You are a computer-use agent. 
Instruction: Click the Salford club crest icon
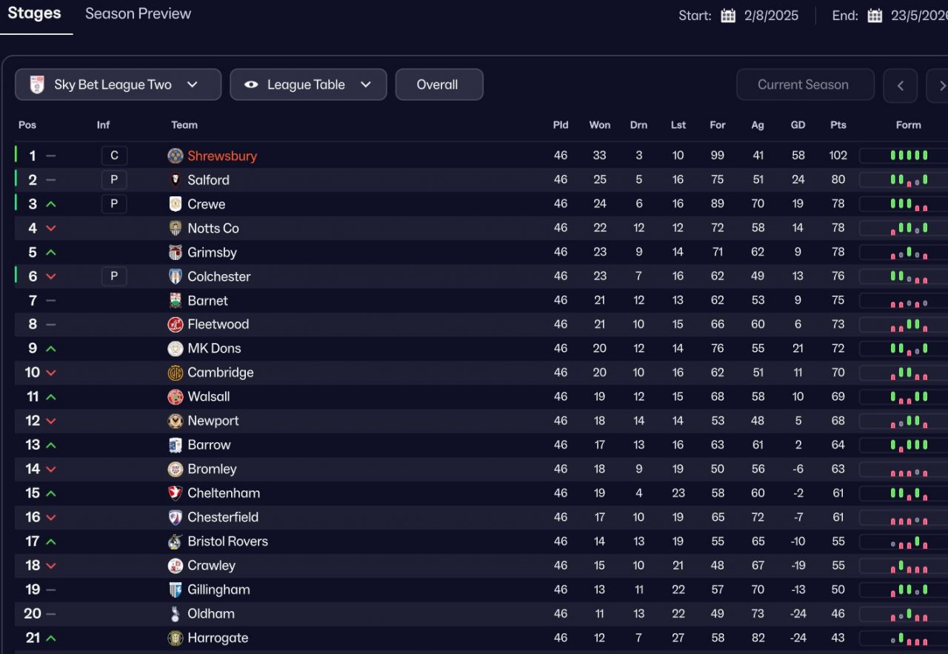tap(176, 180)
